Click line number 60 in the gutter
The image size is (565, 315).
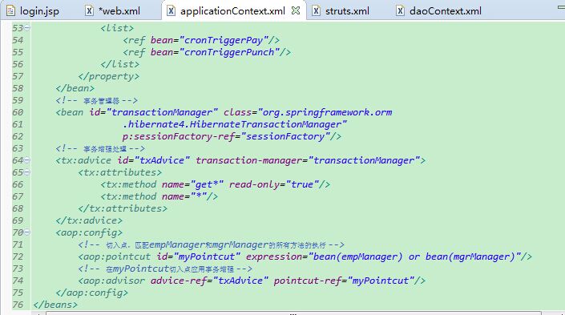[x=18, y=112]
